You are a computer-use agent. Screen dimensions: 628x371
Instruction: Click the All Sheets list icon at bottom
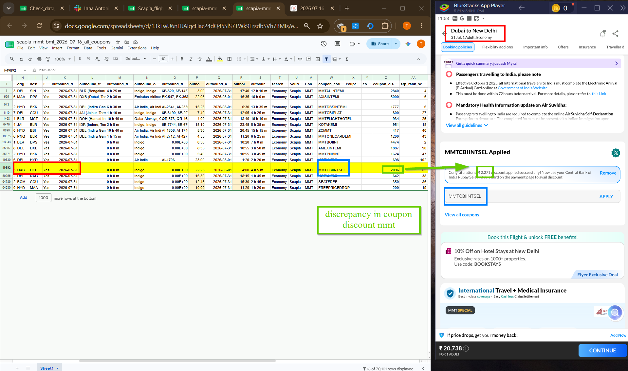click(28, 368)
